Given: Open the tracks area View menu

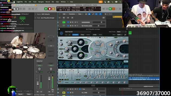Looking at the screenshot, I should 80,14.
